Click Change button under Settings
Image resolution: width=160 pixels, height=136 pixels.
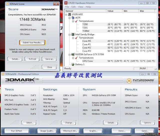(69, 123)
